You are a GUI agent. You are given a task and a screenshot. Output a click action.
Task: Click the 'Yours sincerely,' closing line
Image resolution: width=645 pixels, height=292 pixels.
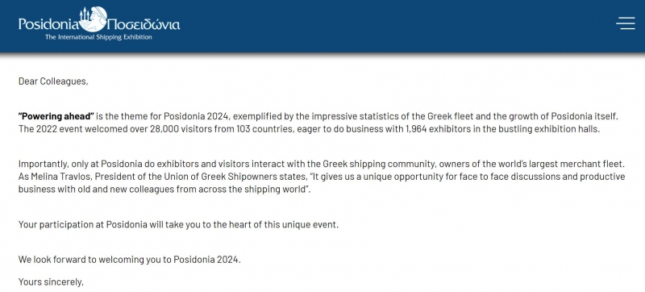(x=51, y=282)
